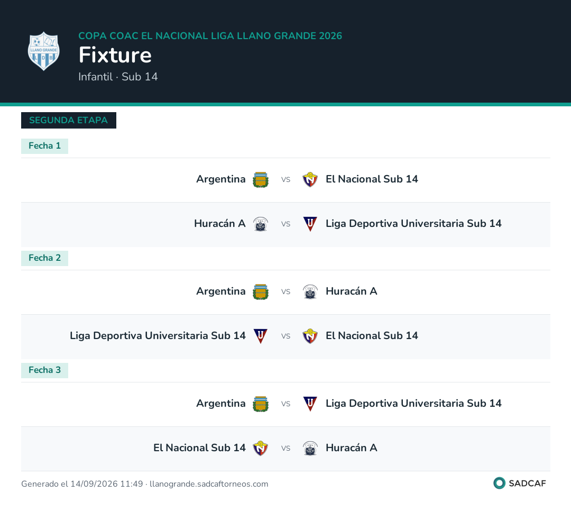The width and height of the screenshot is (571, 511).
Task: Click the Llano Grande league shield logo
Action: tap(44, 51)
